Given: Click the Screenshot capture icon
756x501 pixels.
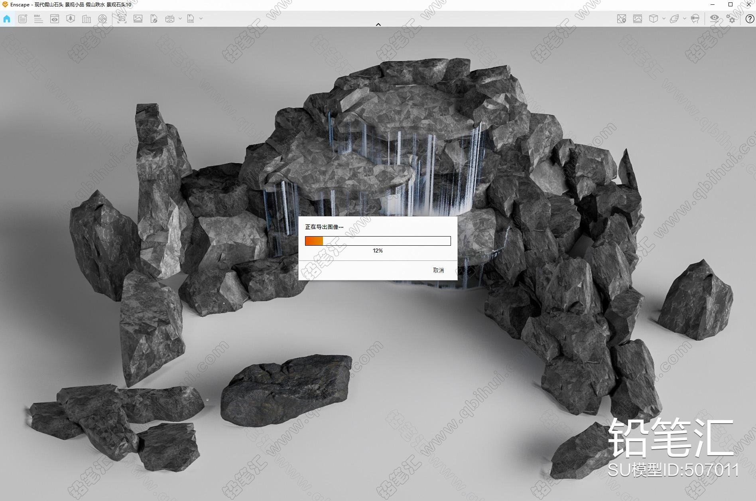Looking at the screenshot, I should click(x=122, y=19).
